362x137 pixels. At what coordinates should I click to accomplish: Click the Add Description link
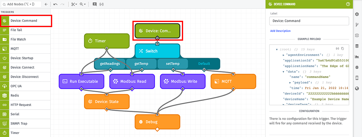pyautogui.click(x=280, y=31)
